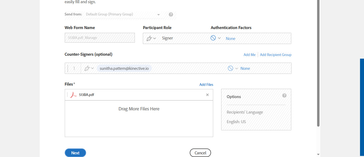Click the counter-signer pen role icon

(87, 68)
